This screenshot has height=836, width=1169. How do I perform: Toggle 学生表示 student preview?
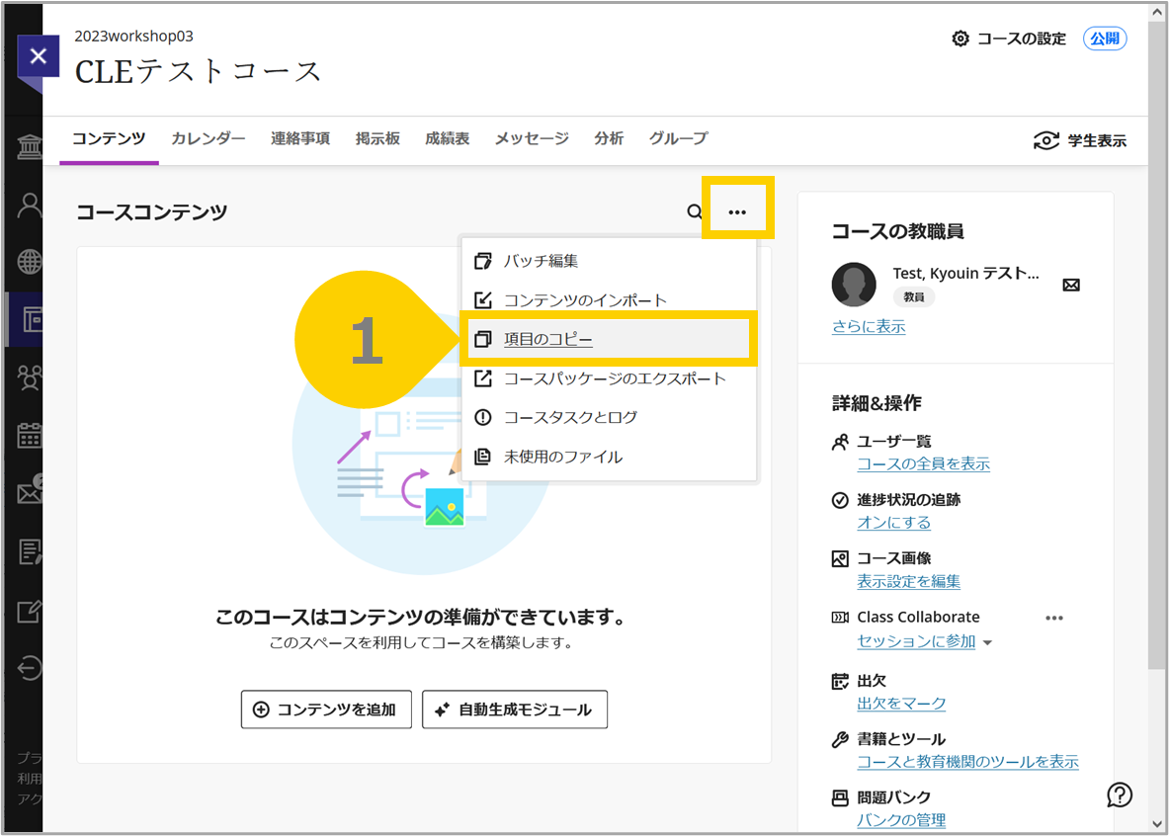point(1079,140)
